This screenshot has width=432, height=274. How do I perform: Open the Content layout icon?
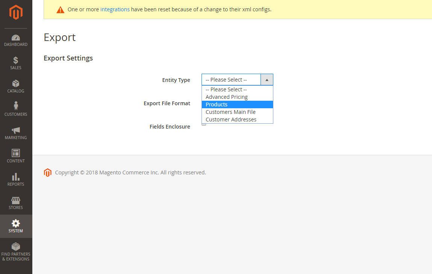(x=16, y=153)
